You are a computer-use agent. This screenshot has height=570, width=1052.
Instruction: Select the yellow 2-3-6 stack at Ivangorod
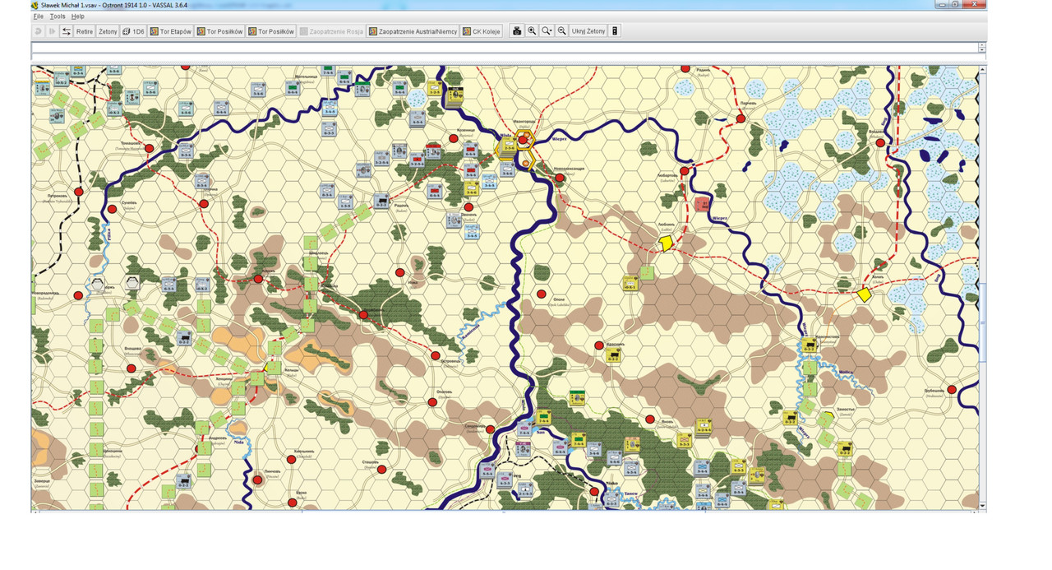508,146
